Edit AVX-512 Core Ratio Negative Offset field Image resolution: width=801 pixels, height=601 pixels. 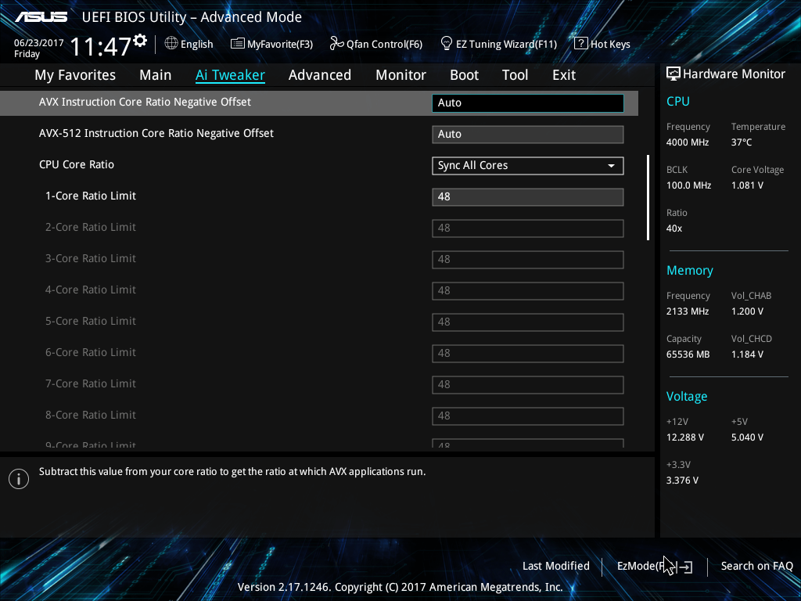pos(528,135)
